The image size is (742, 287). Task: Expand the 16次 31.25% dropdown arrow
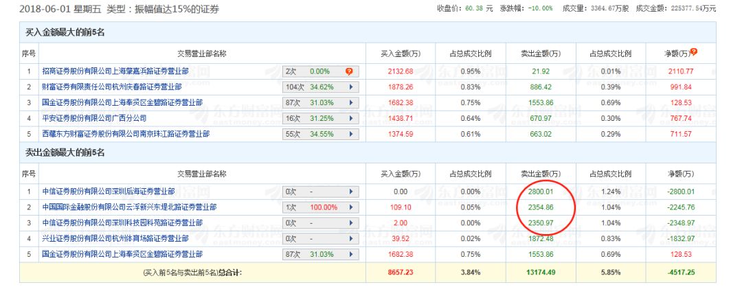[x=350, y=118]
